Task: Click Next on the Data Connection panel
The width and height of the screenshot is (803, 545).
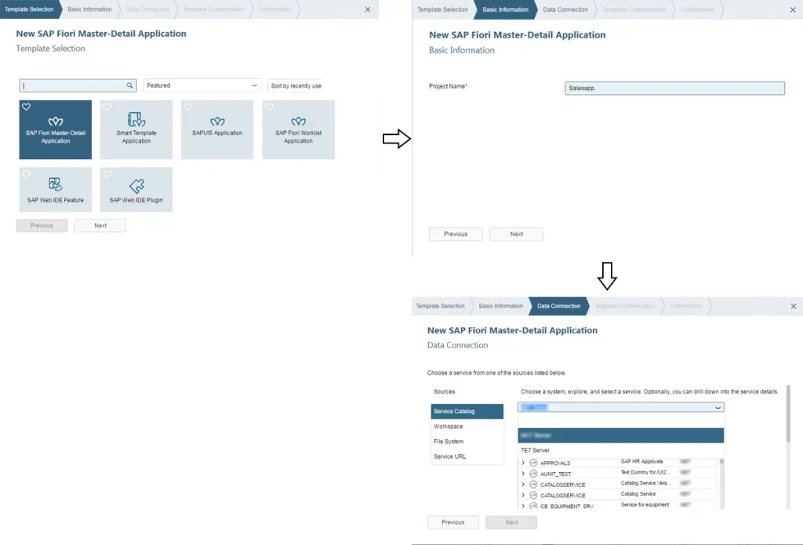Action: click(x=511, y=522)
